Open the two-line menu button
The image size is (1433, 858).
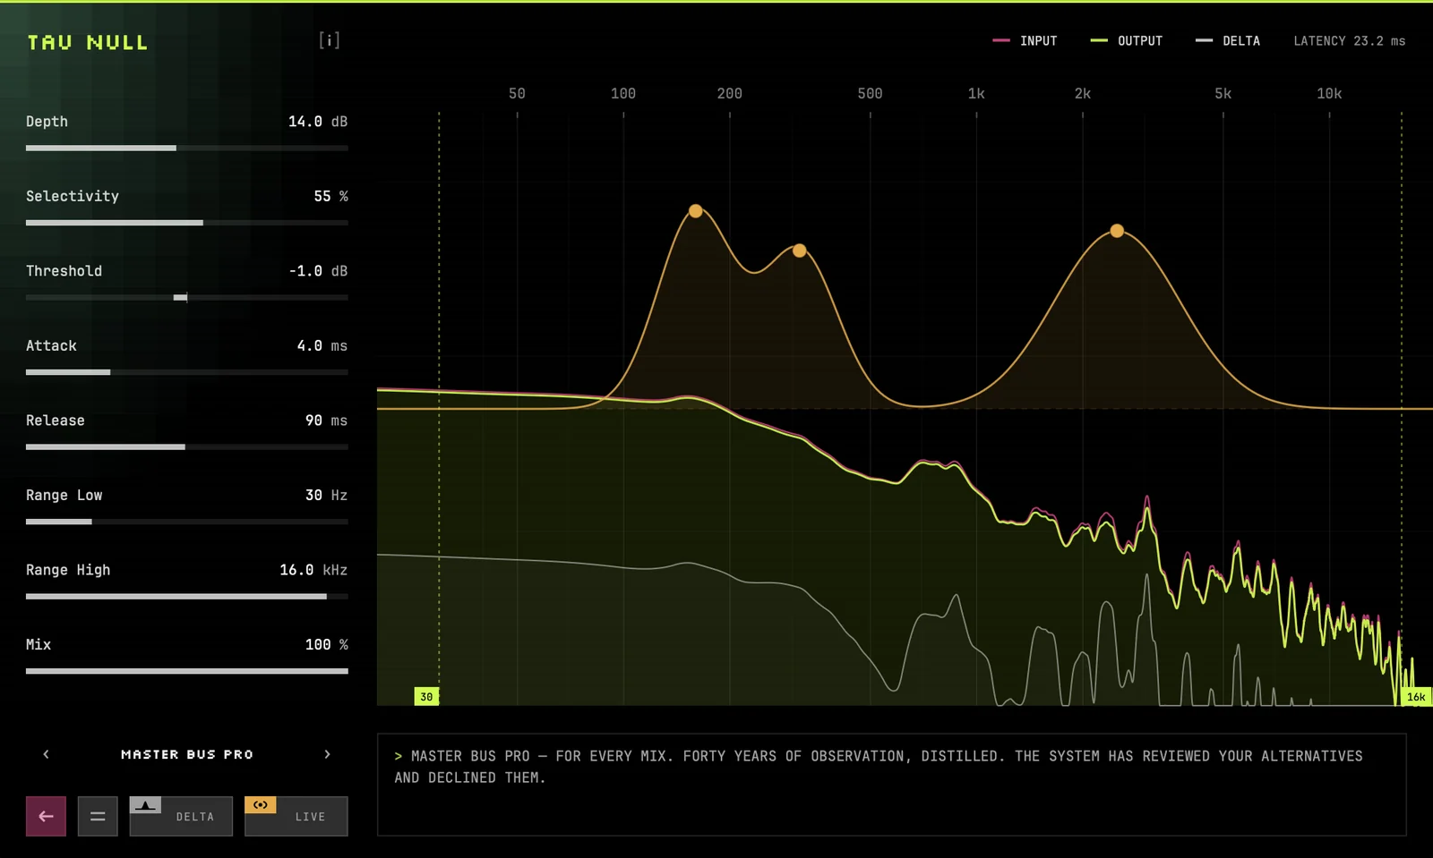pos(98,816)
